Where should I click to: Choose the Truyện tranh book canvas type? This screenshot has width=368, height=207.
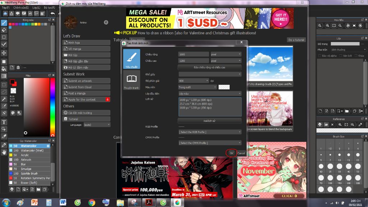(x=132, y=80)
